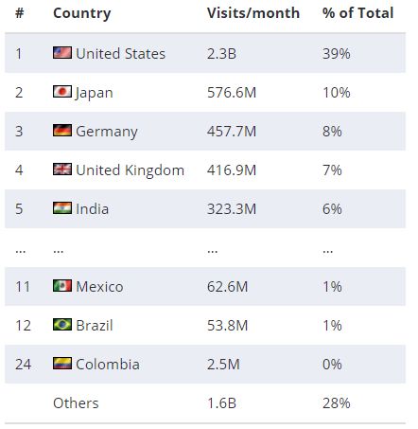Click the United Kingdom flag icon

[62, 170]
